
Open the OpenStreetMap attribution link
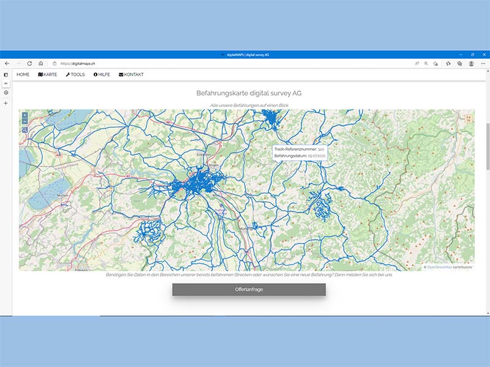(439, 267)
